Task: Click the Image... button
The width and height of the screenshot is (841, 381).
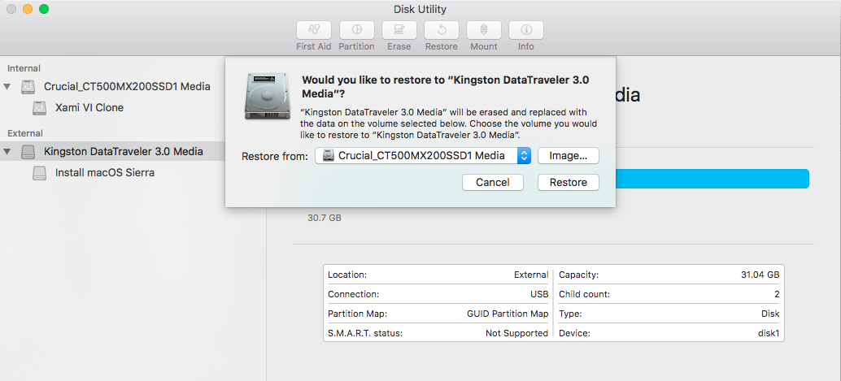Action: [568, 156]
